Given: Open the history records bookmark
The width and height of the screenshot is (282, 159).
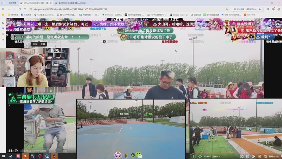Looking at the screenshot, I should click(x=196, y=15).
